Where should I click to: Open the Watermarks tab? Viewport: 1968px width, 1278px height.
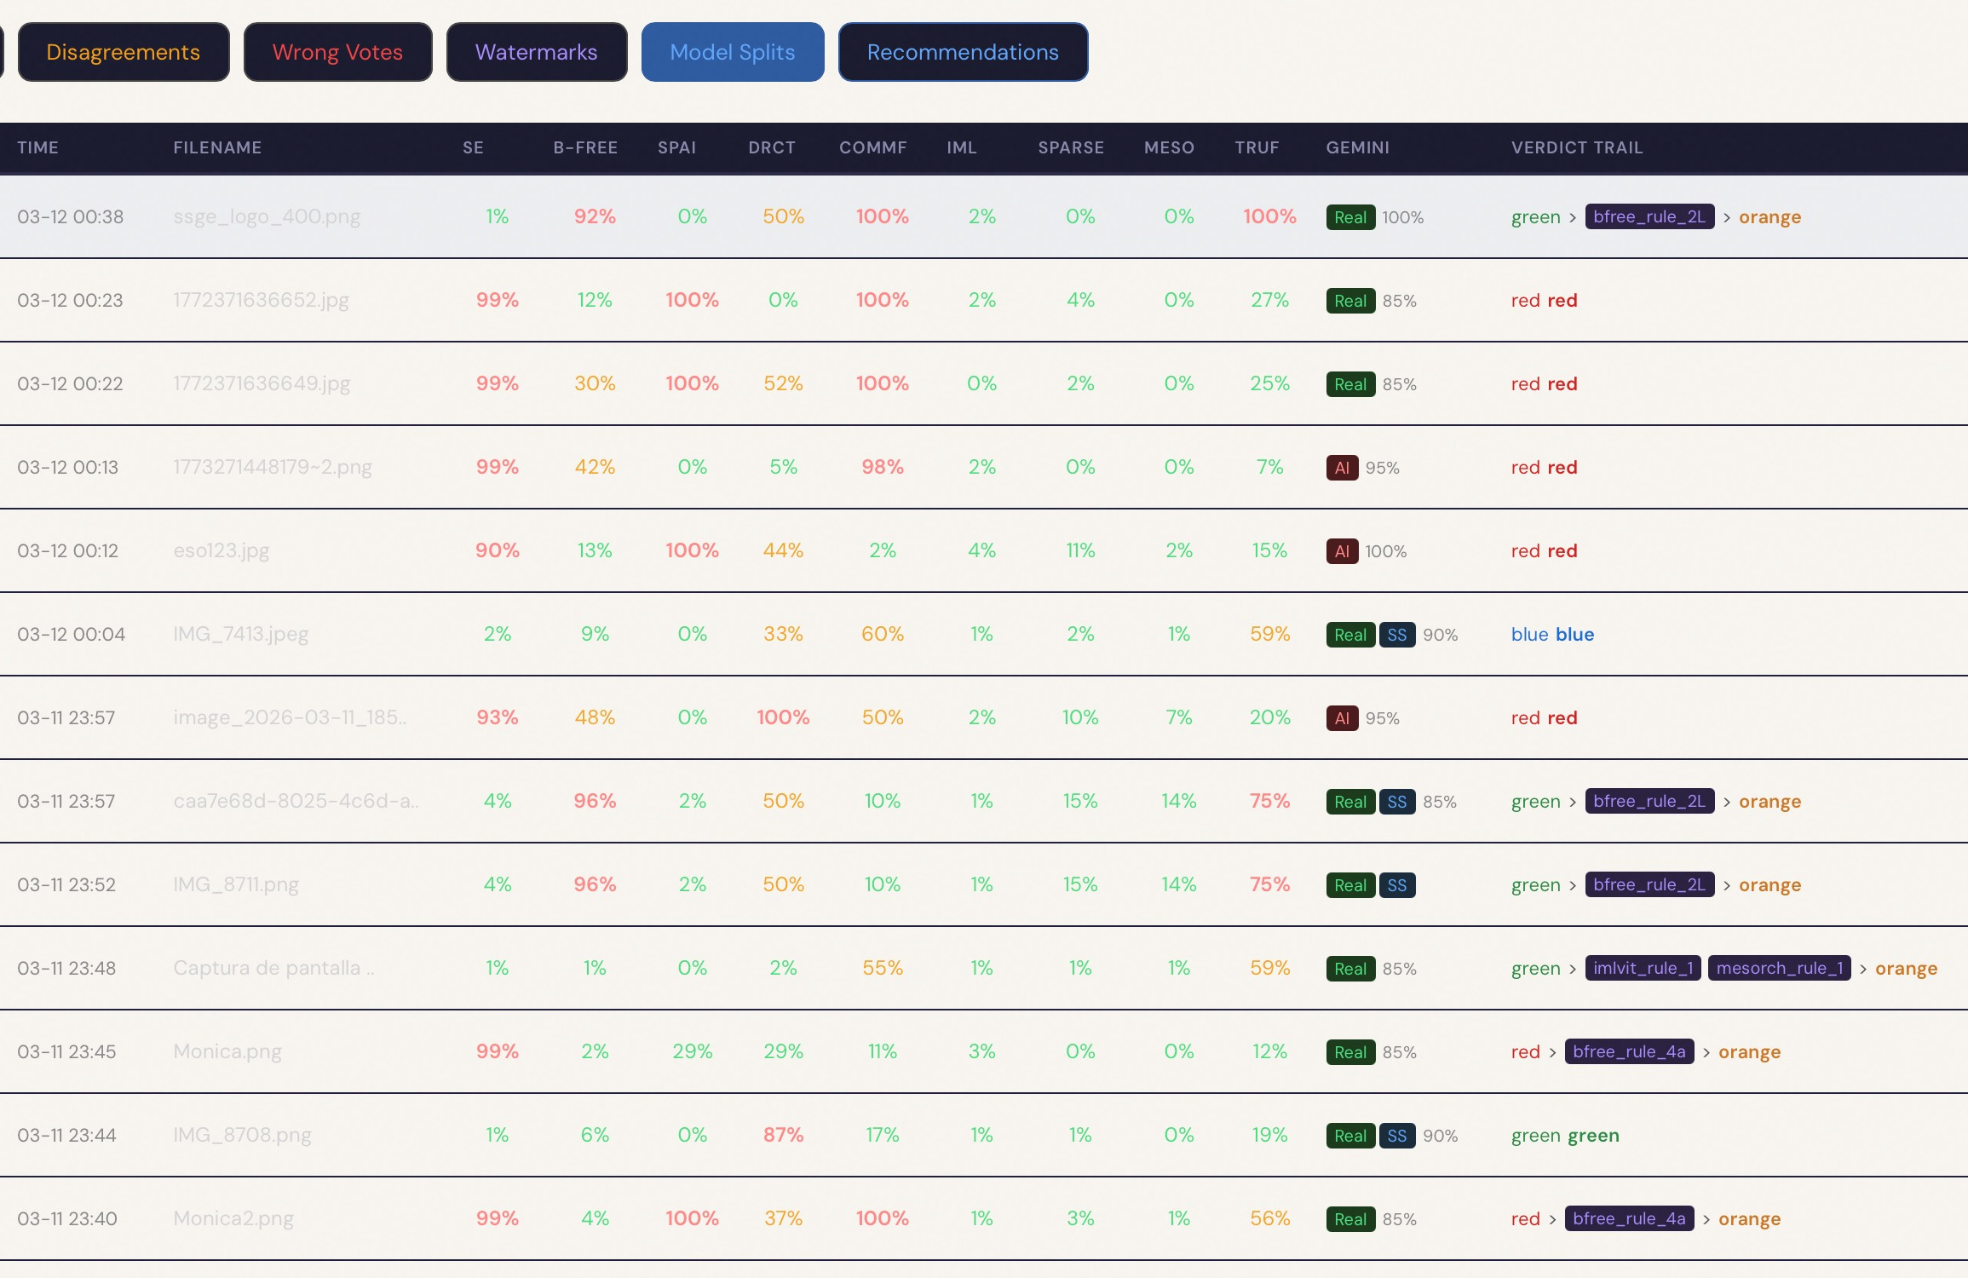pos(536,52)
